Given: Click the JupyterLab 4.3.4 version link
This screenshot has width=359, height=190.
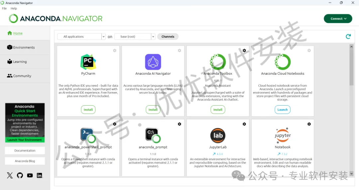Looking at the screenshot, I should [x=218, y=154].
